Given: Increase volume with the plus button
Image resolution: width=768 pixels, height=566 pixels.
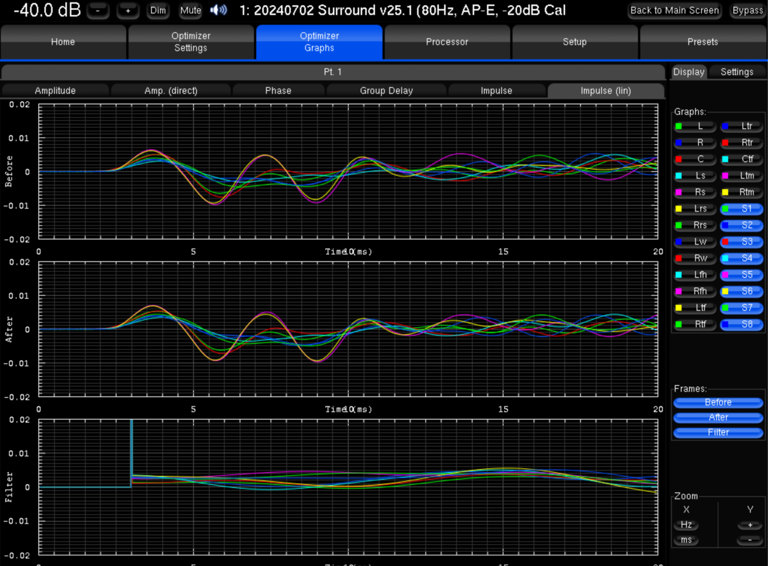Looking at the screenshot, I should (127, 10).
